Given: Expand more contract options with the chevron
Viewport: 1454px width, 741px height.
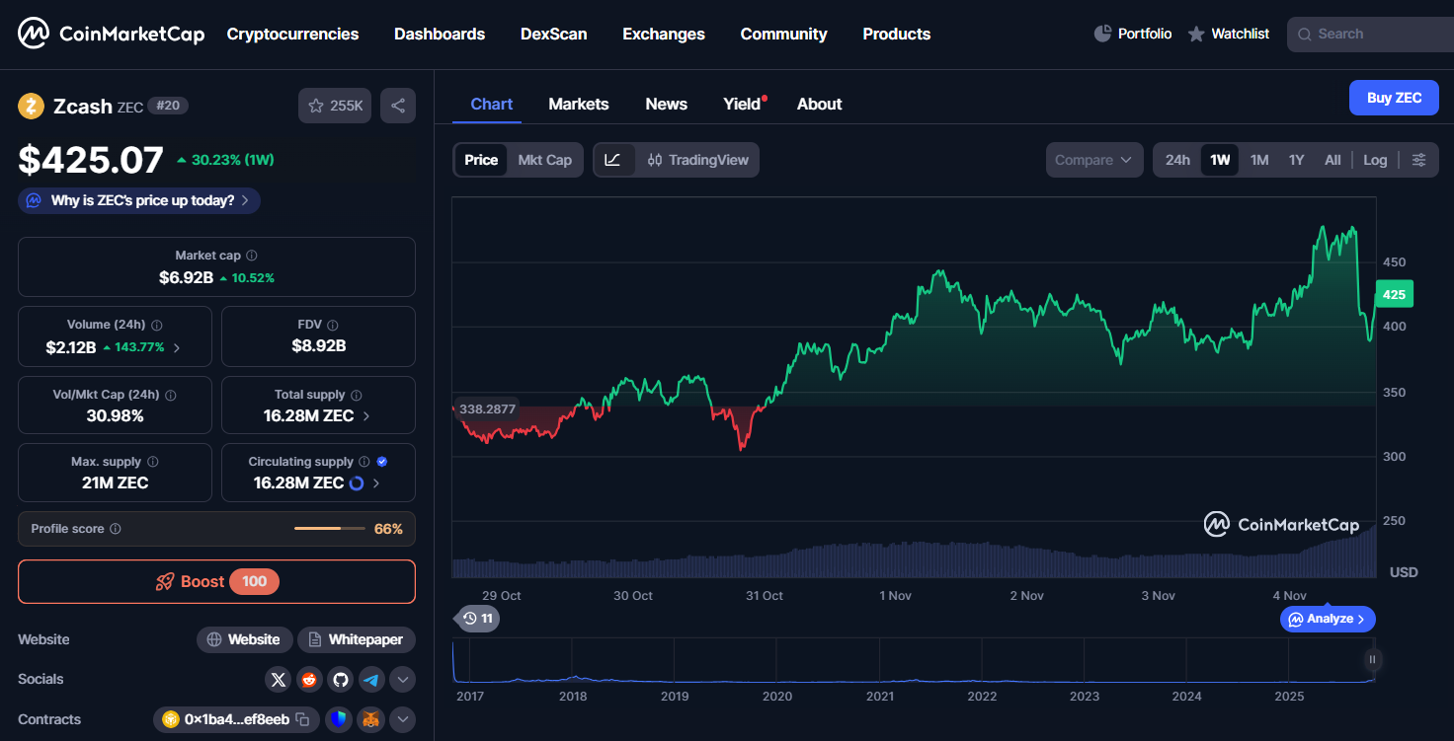Looking at the screenshot, I should point(402,719).
